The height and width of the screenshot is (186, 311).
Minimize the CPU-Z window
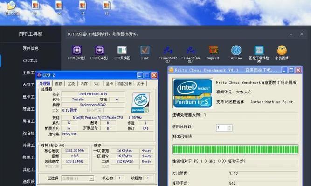[x=140, y=75]
